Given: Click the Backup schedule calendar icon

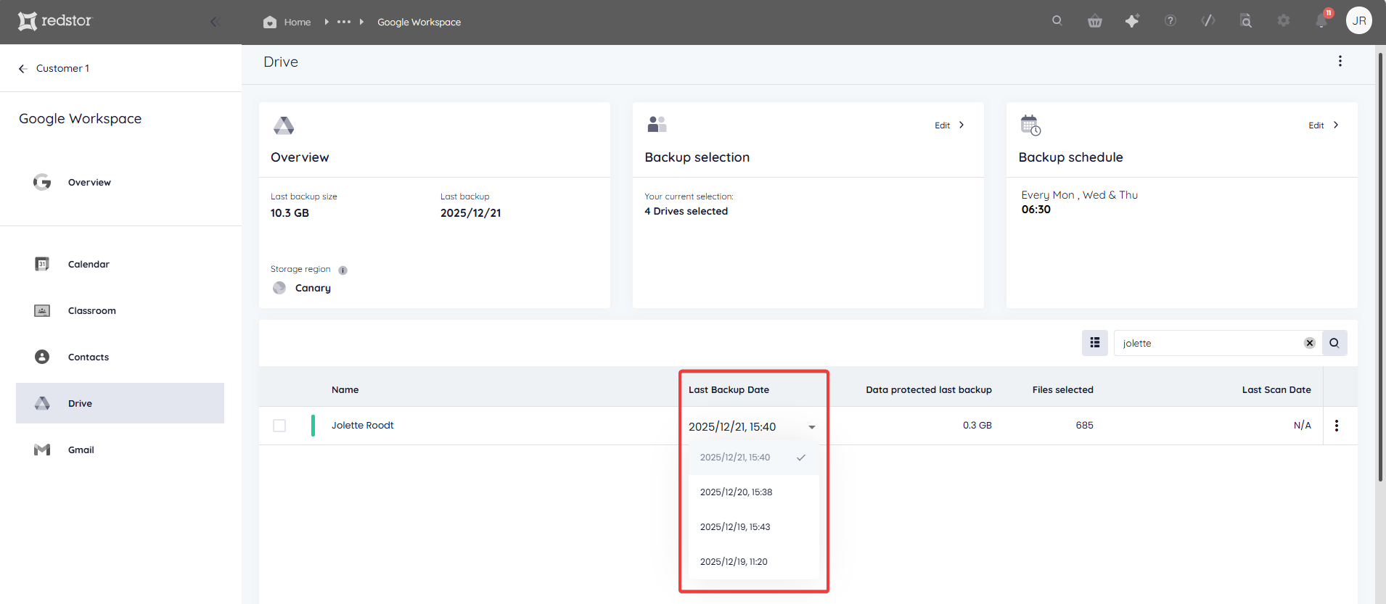Looking at the screenshot, I should (1030, 125).
